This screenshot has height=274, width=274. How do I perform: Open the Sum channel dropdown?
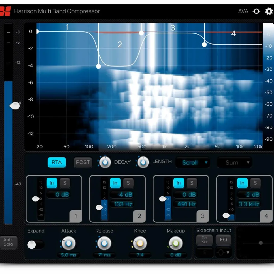(234, 163)
